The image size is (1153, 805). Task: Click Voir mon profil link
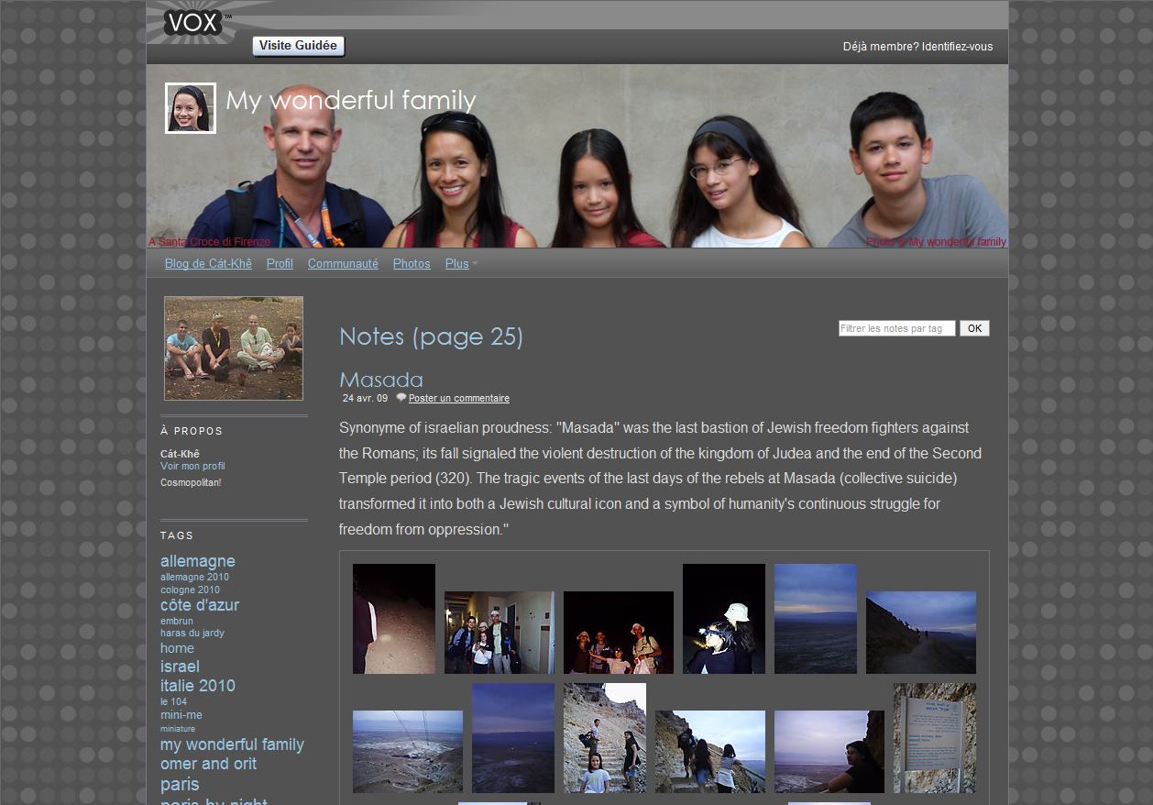pyautogui.click(x=192, y=466)
